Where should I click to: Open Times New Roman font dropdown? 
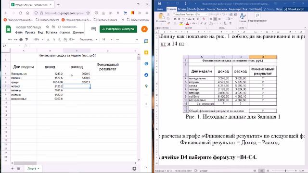(x=195, y=14)
